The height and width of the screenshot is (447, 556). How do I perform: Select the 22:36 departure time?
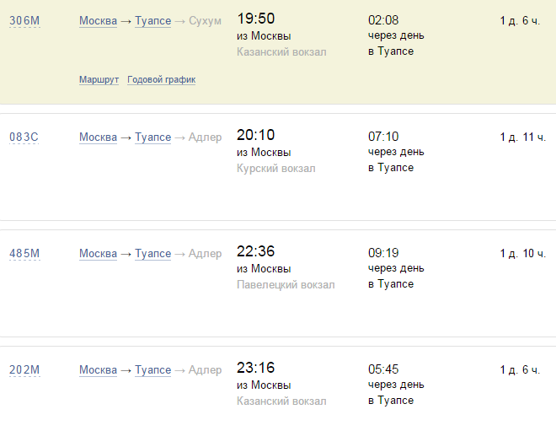tap(256, 251)
